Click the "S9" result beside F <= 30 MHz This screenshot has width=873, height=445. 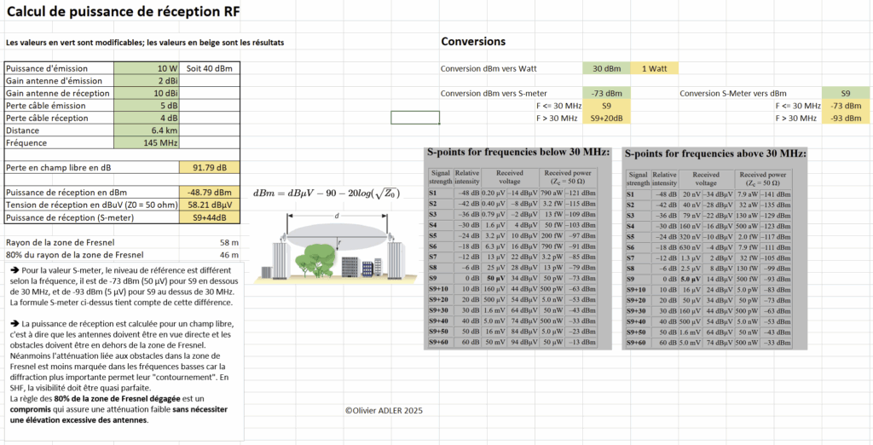(x=606, y=105)
